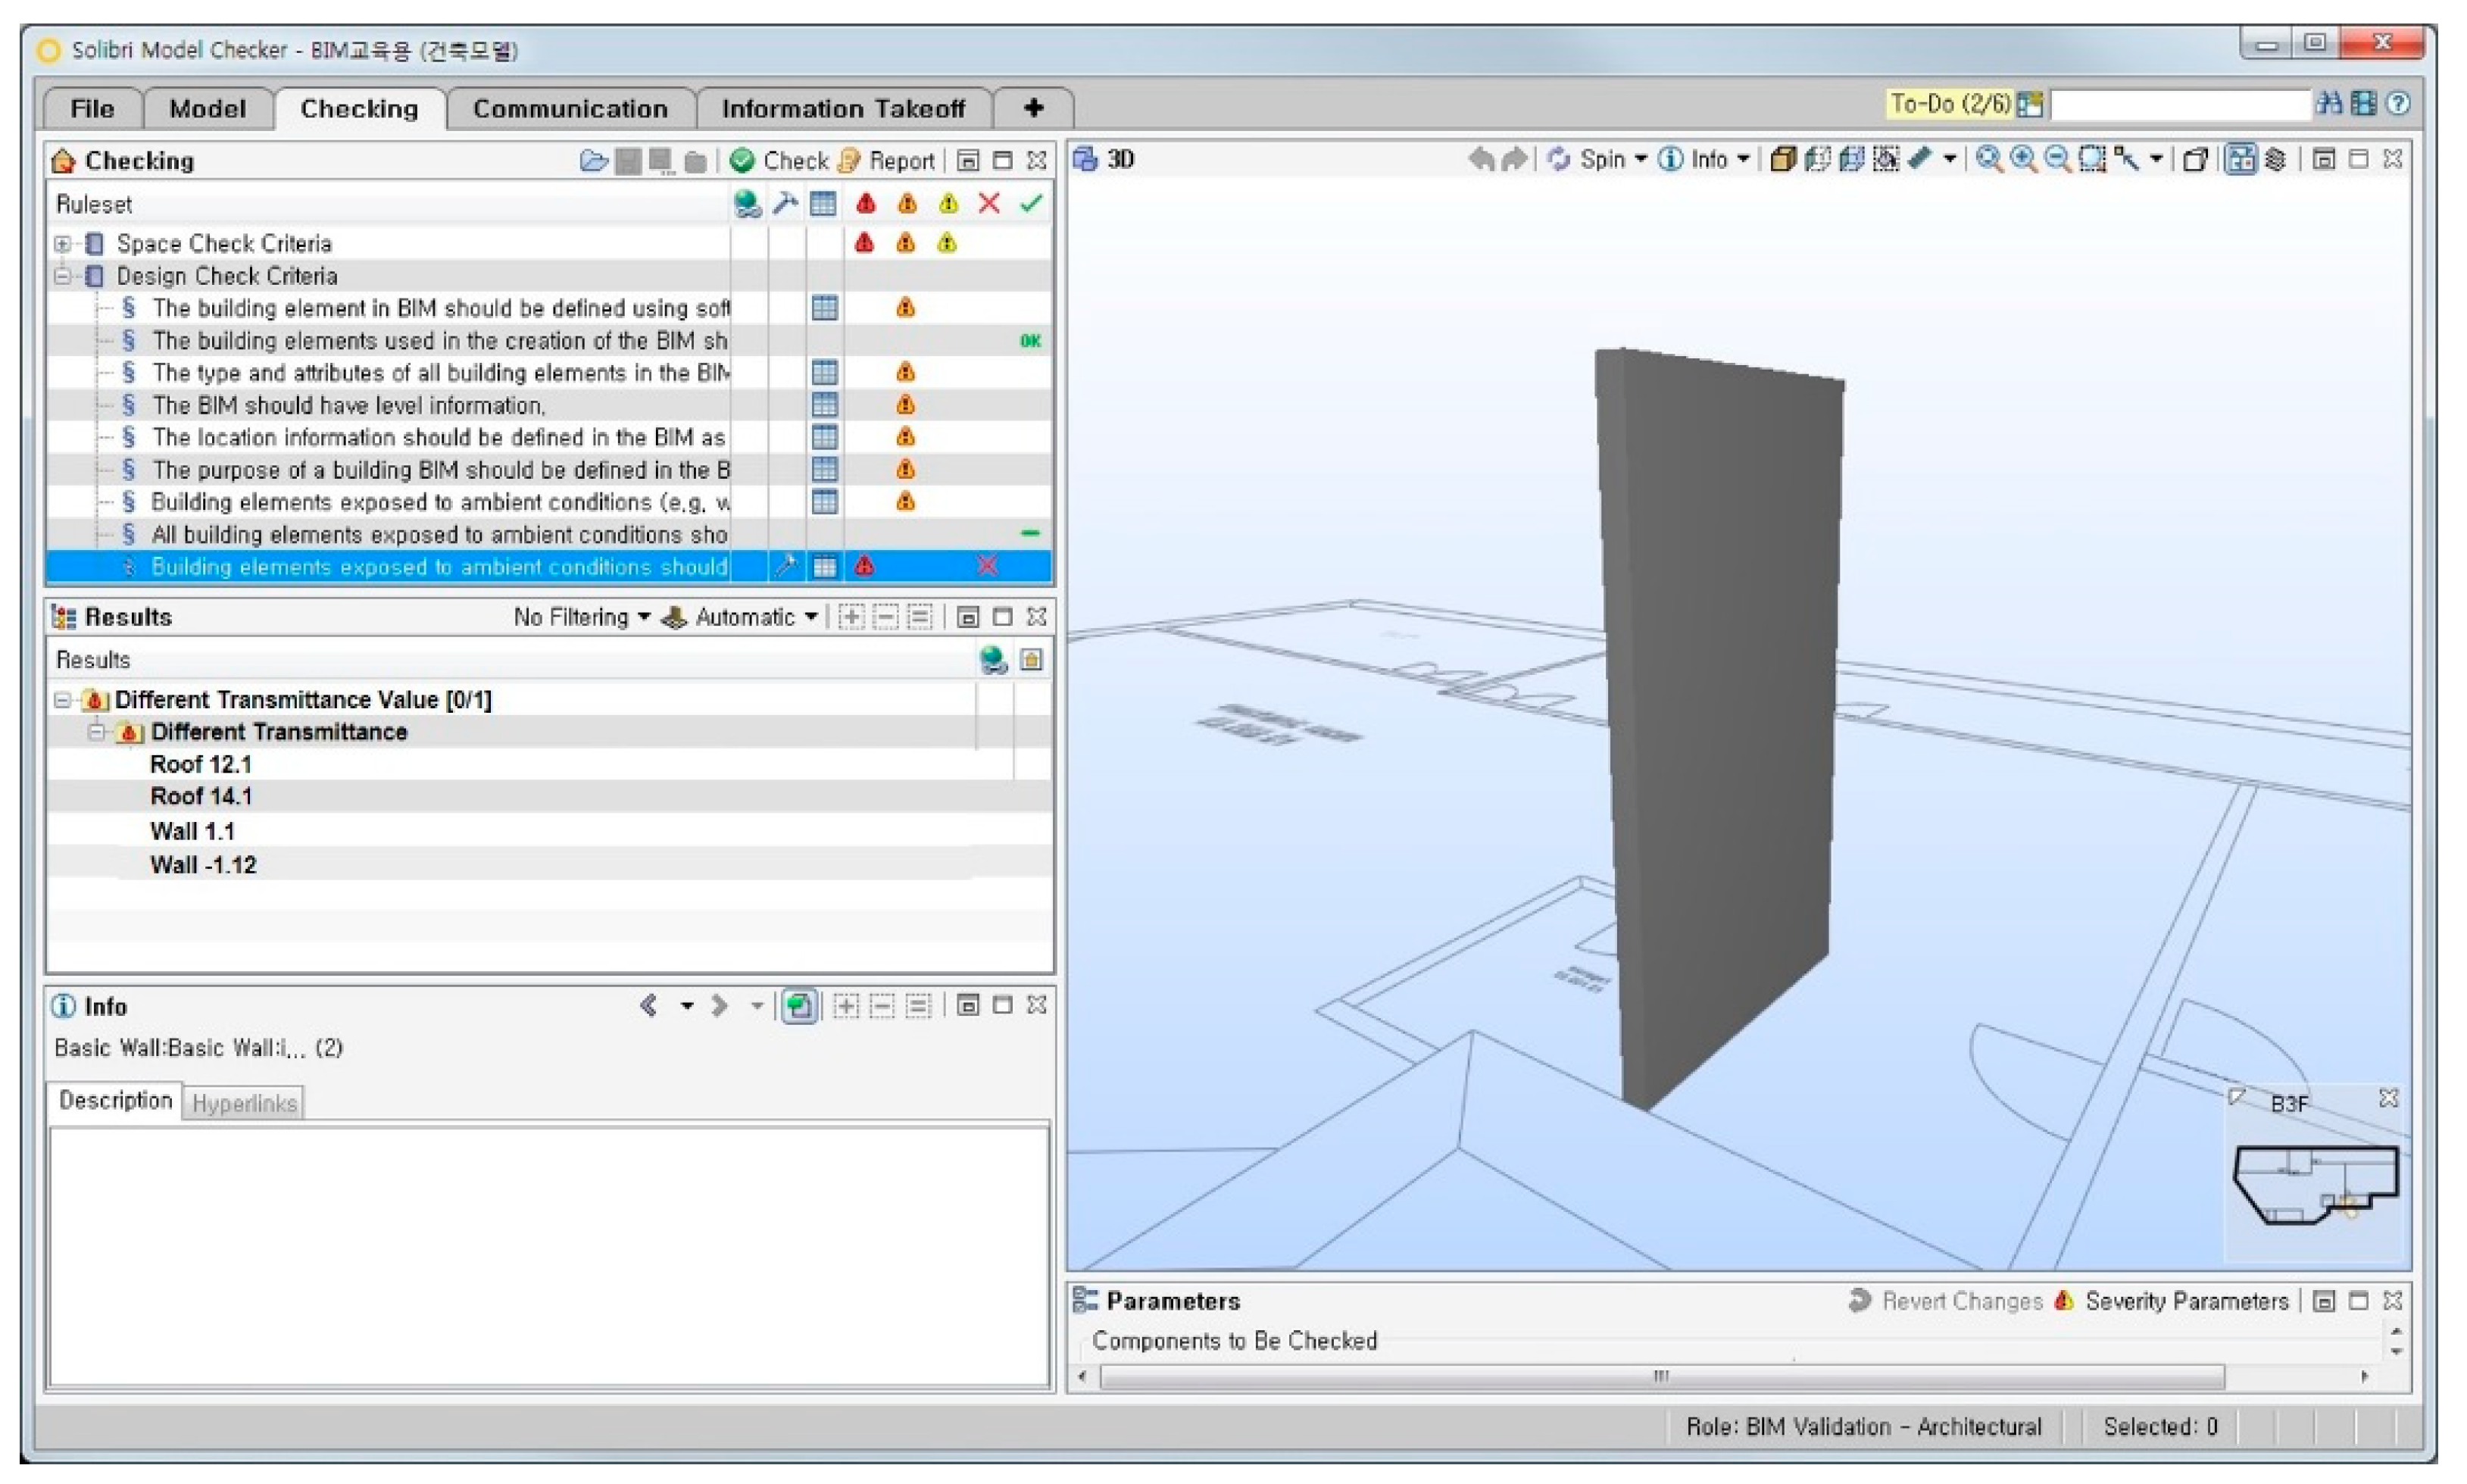
Task: Expand the Space Check Criteria ruleset
Action: click(62, 244)
